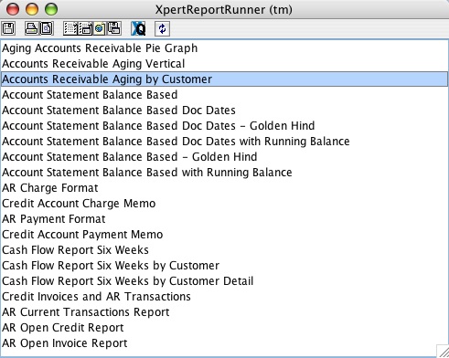Click the checklist with disk icon
Viewport: 449px width, 358px height.
86,28
